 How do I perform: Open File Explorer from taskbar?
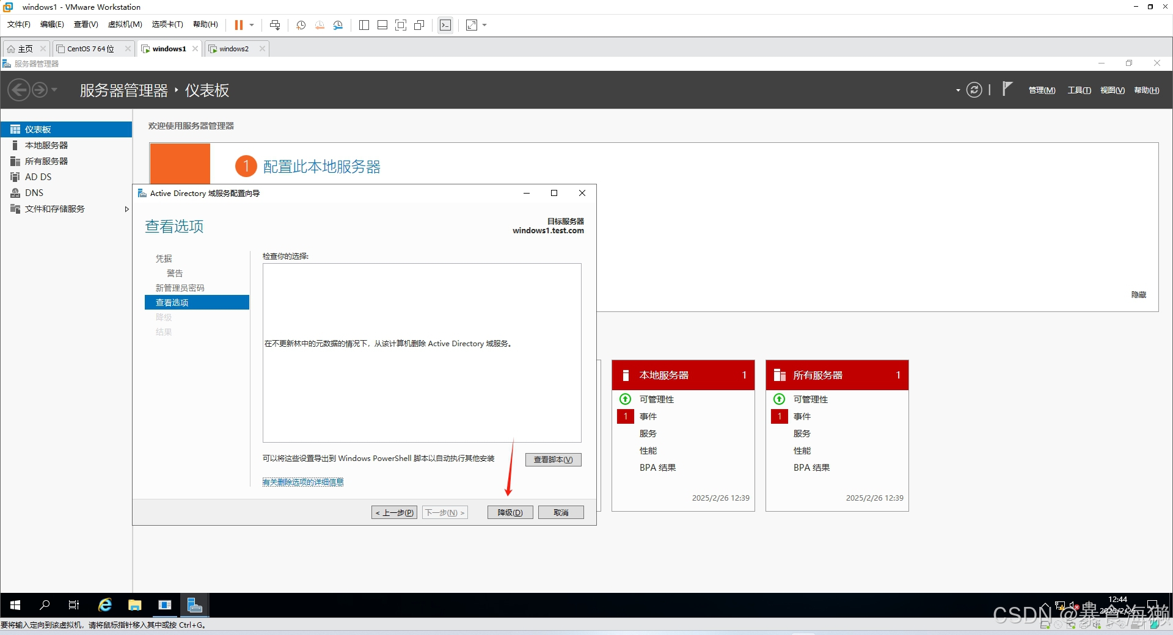pos(135,605)
